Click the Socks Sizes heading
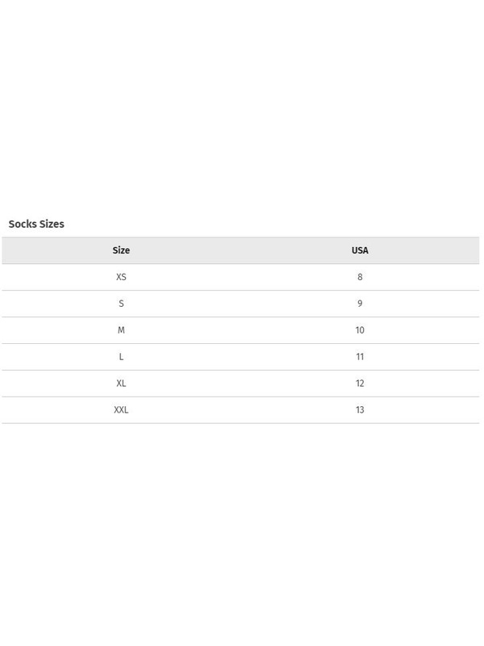Viewport: 484px width, 646px height. [36, 224]
